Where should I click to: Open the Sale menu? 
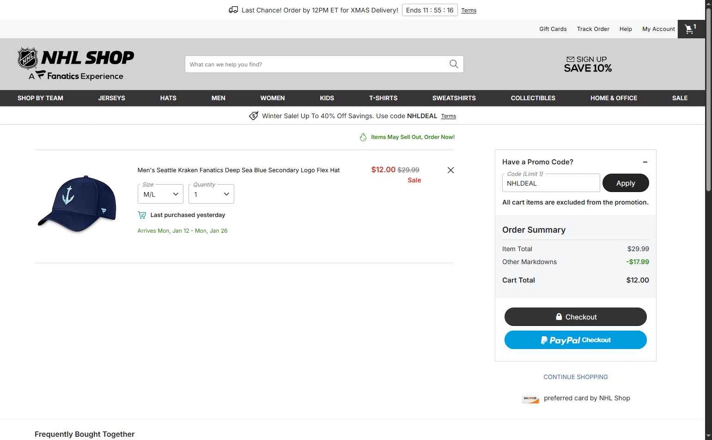click(x=680, y=98)
